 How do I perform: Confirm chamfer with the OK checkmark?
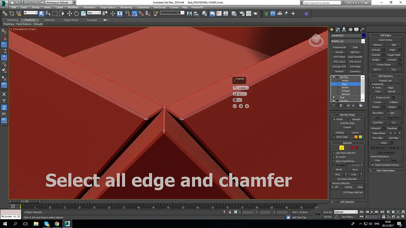point(235,106)
